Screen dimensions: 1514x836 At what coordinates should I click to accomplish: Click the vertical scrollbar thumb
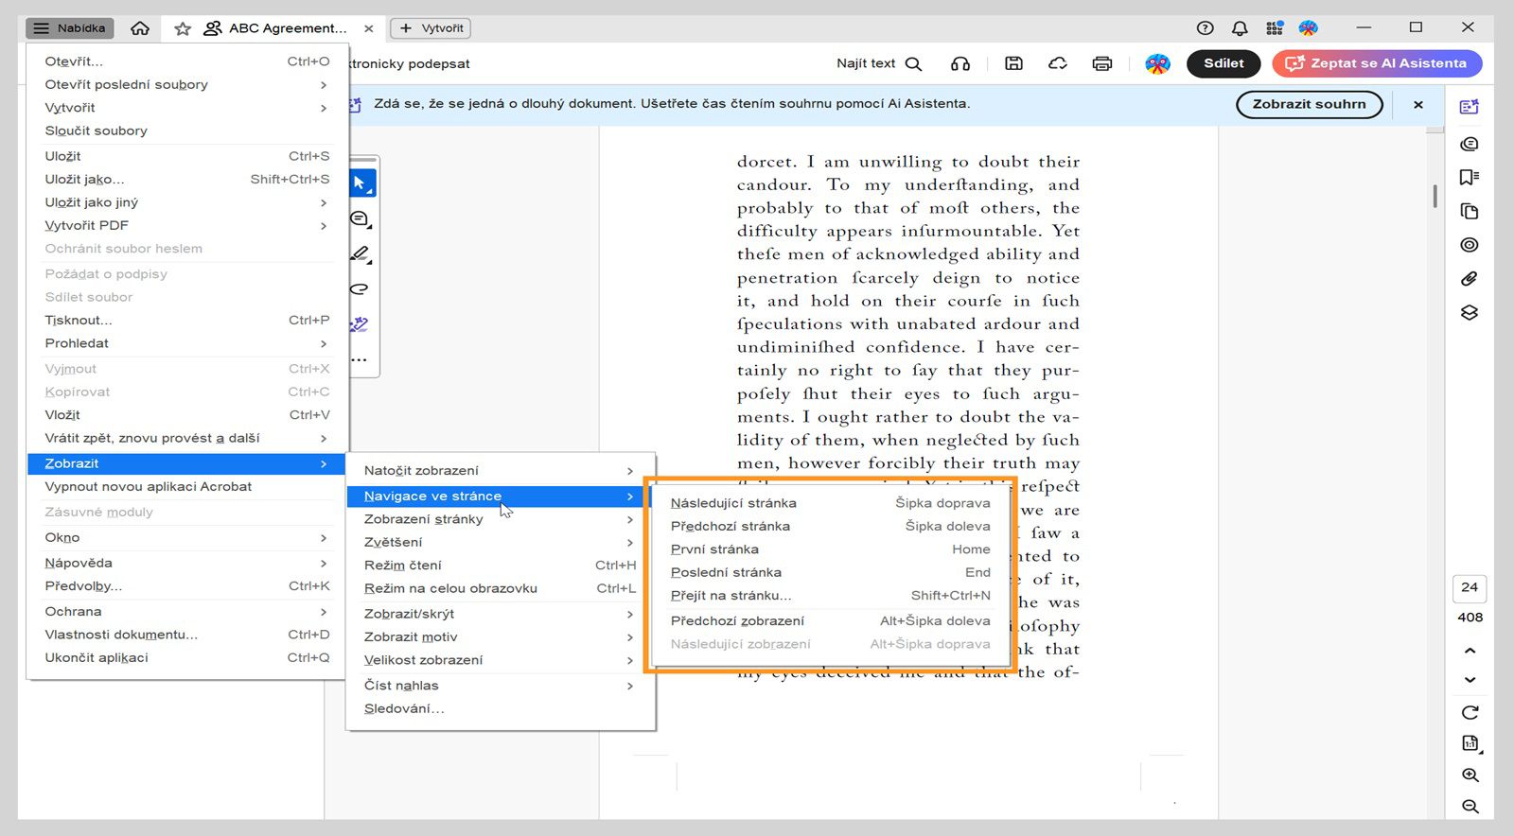coord(1435,196)
